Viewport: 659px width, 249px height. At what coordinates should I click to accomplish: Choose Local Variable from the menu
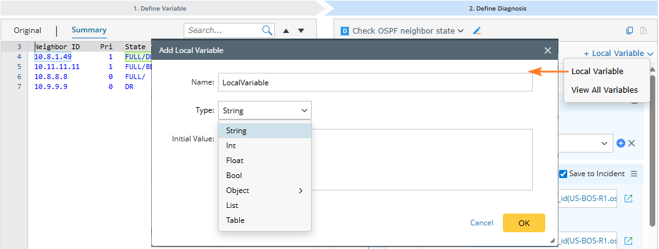coord(597,72)
